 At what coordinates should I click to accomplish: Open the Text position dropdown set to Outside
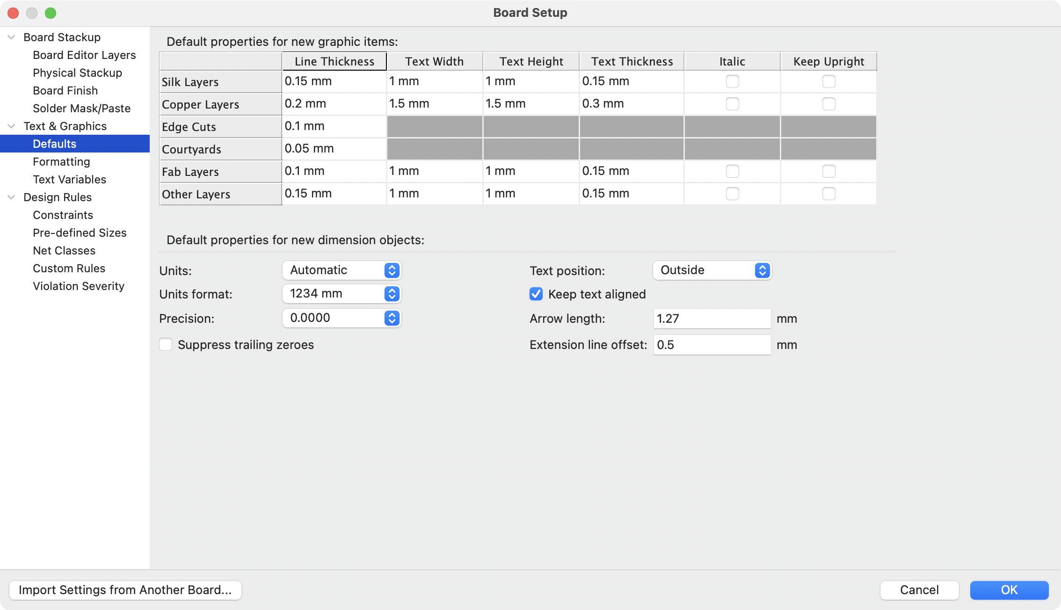(712, 270)
